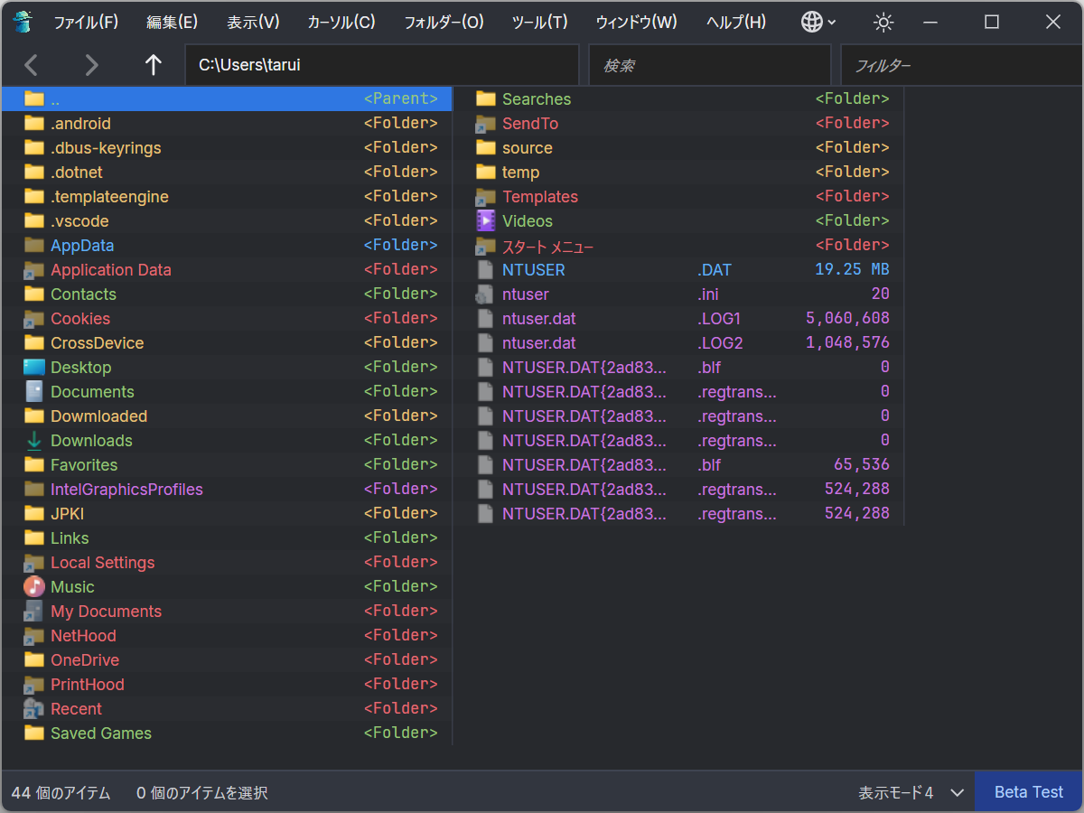Click the forward navigation arrow icon
Viewport: 1084px width, 813px height.
pyautogui.click(x=90, y=64)
